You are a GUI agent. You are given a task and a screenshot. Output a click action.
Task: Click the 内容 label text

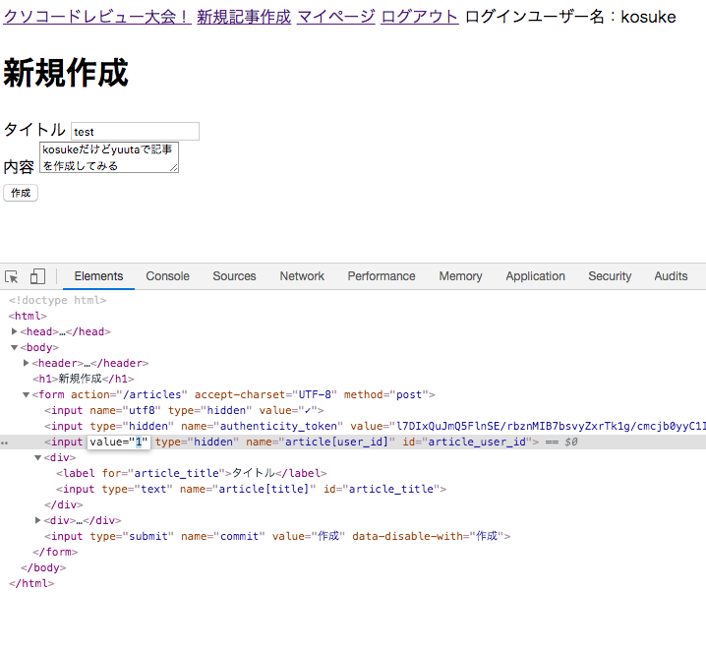pos(19,167)
